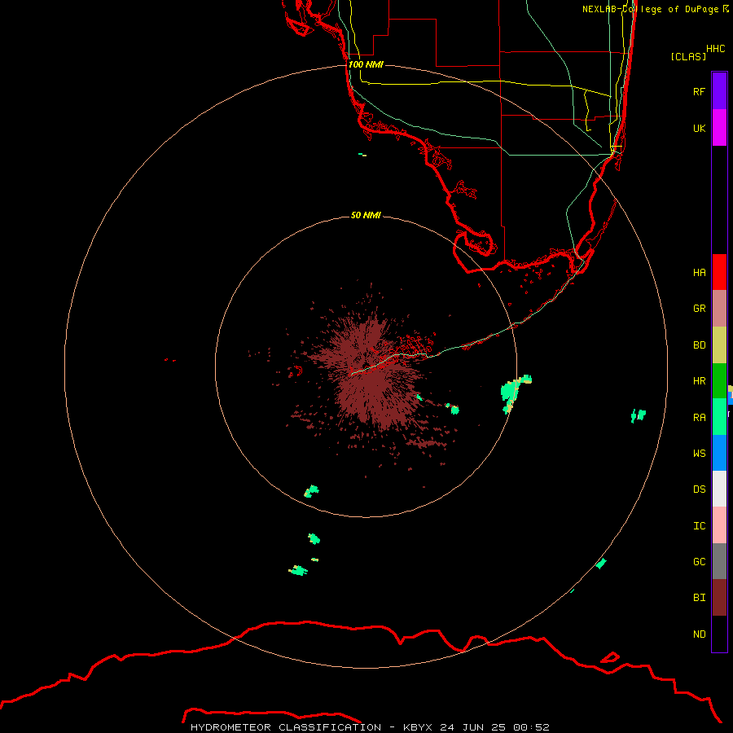The image size is (733, 733).
Task: Click the HYDROMETEOR CLASSIFICATION title text
Action: coord(286,727)
